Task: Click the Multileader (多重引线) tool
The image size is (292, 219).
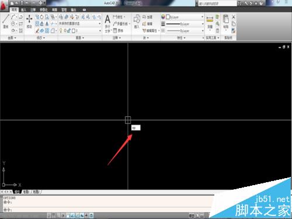Action: (x=121, y=24)
